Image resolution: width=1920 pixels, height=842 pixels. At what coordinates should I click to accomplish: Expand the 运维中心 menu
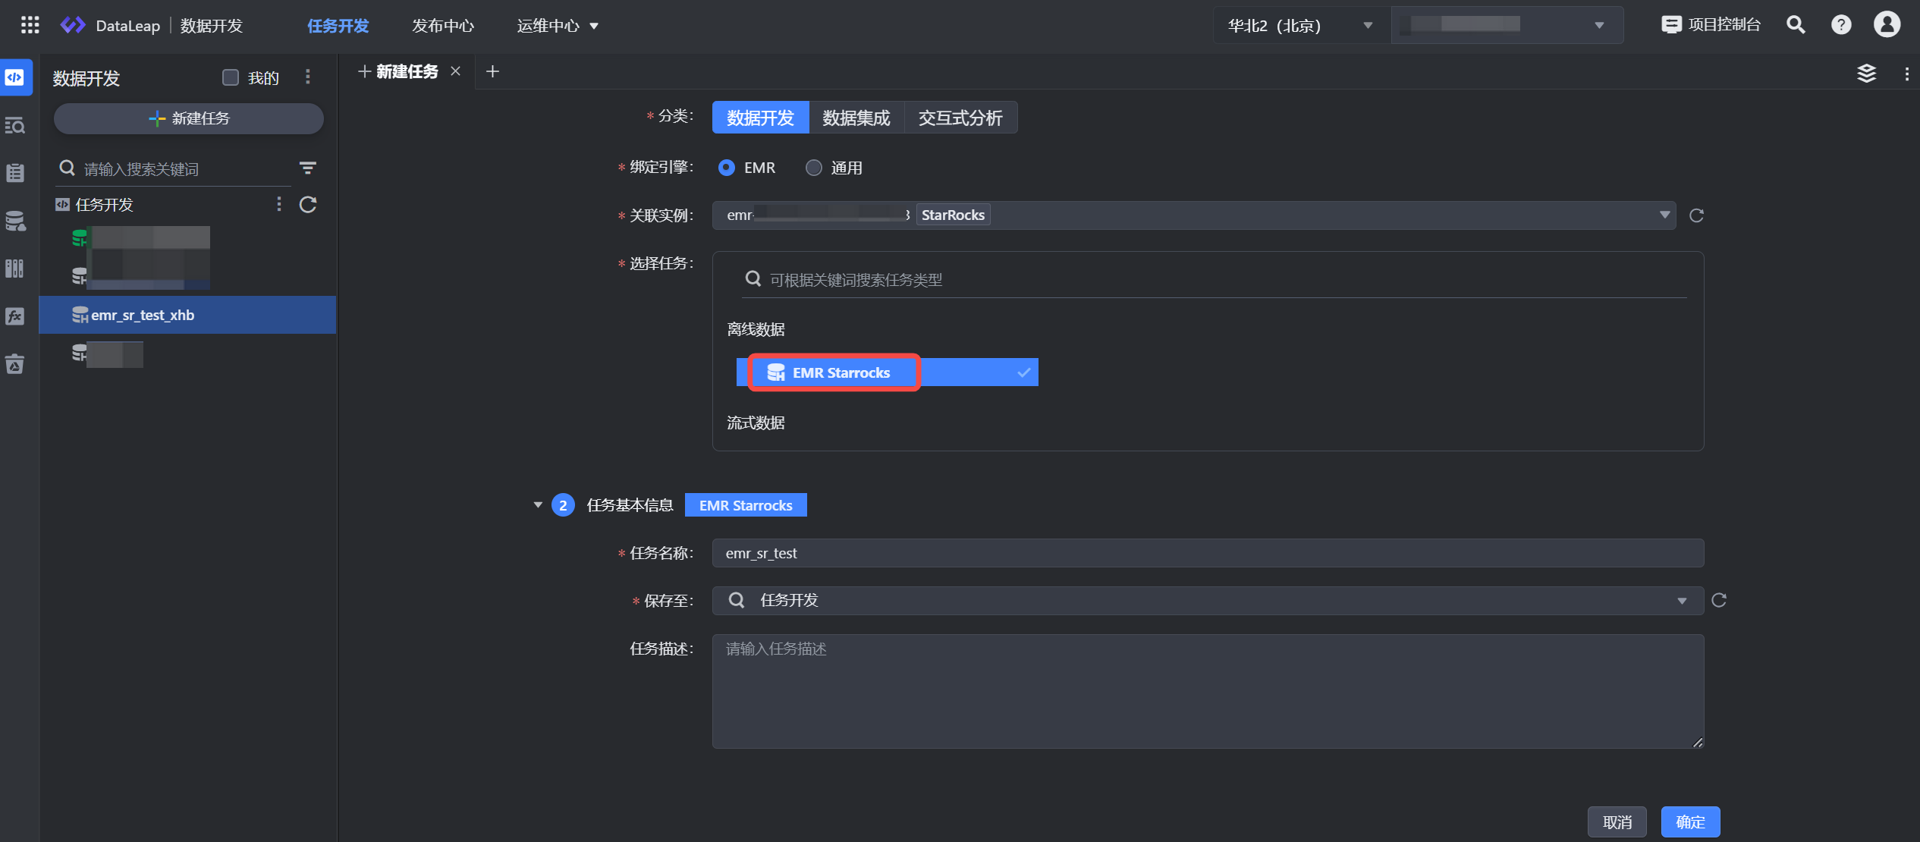[558, 26]
